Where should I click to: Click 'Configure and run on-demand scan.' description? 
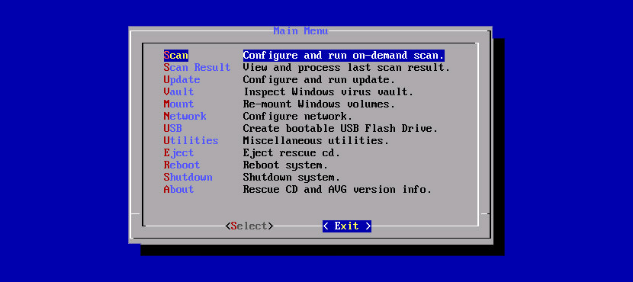tap(343, 56)
